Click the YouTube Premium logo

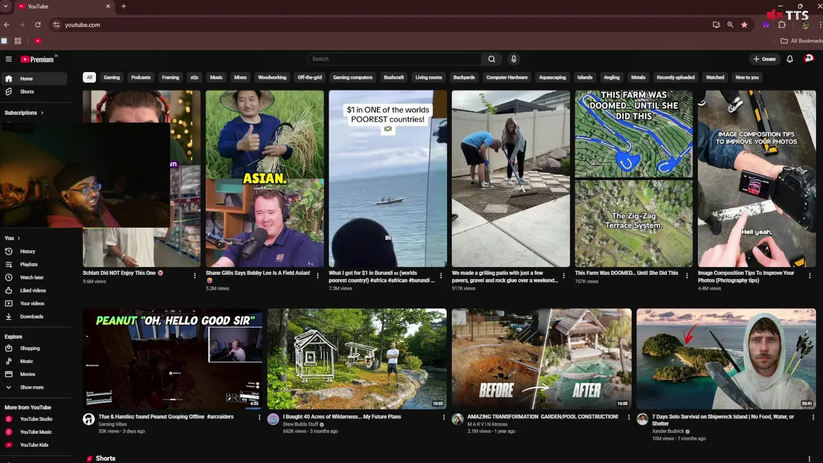click(39, 59)
